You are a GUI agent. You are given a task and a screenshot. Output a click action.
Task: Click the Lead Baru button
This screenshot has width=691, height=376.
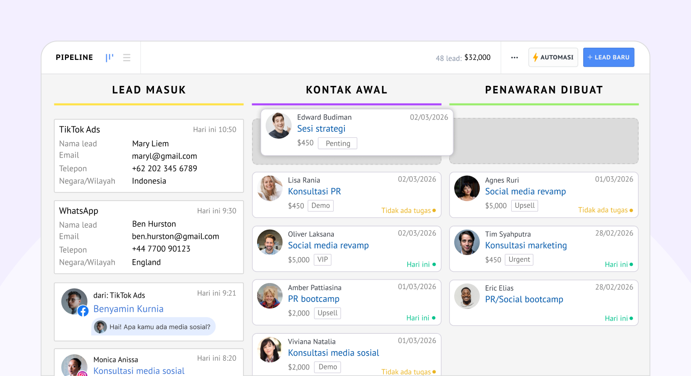[x=608, y=57]
